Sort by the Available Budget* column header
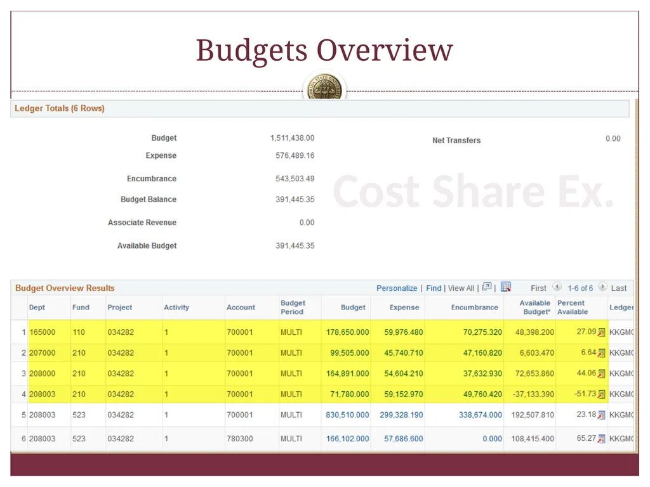The image size is (650, 487). (534, 308)
